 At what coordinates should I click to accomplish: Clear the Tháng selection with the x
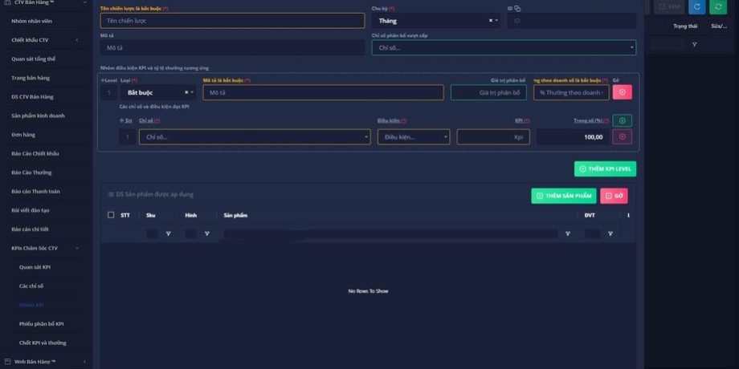click(x=490, y=21)
